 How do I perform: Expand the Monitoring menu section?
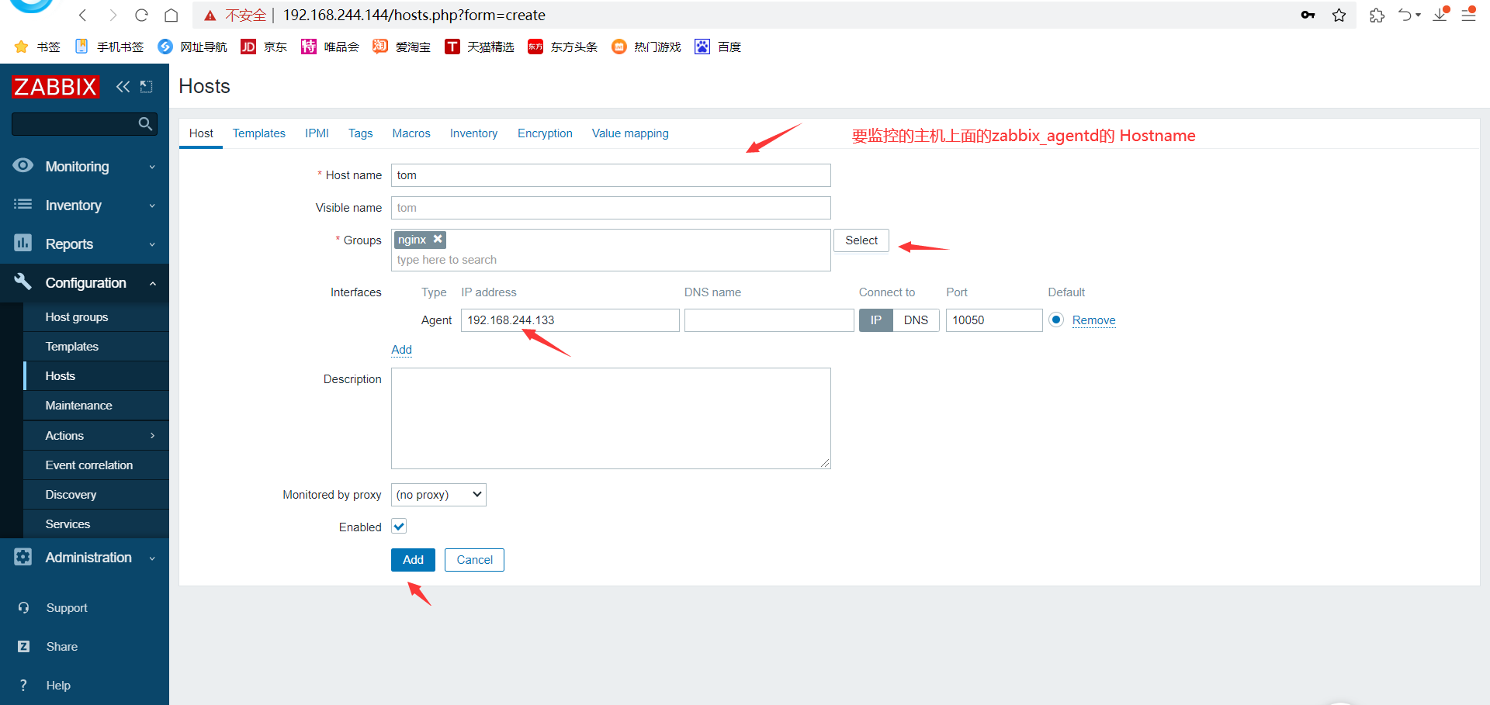(x=152, y=167)
